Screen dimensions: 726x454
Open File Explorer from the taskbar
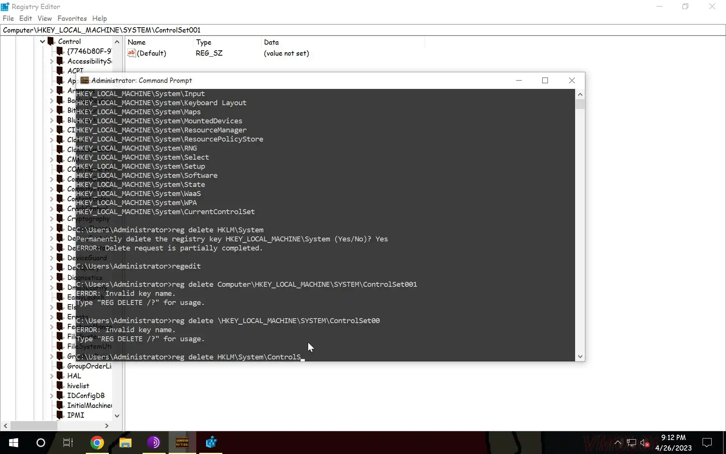tap(125, 442)
